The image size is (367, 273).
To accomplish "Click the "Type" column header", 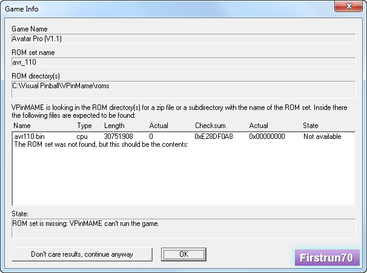I will 84,126.
